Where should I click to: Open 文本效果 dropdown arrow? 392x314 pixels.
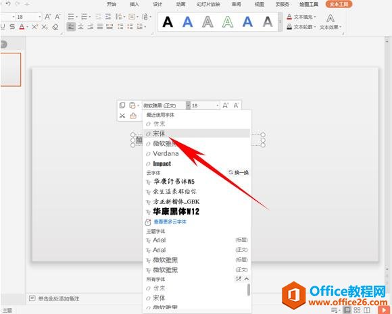340,27
